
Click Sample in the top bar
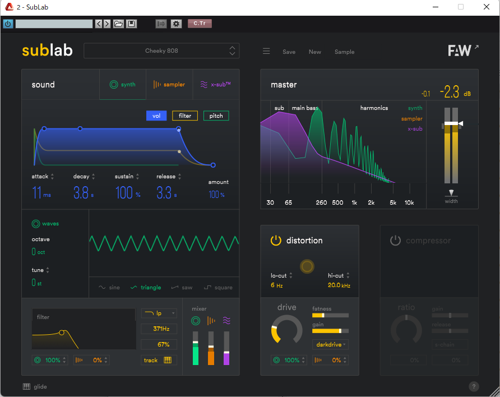tap(344, 52)
